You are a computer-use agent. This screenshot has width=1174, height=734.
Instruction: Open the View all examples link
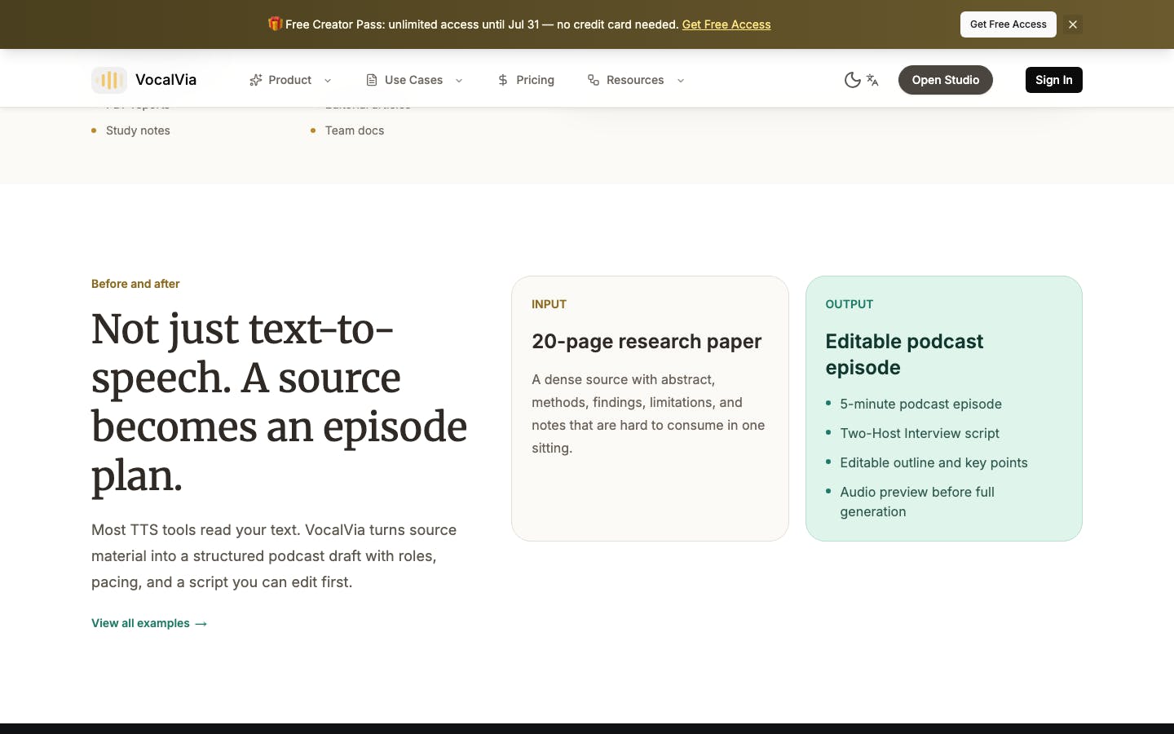coord(149,623)
